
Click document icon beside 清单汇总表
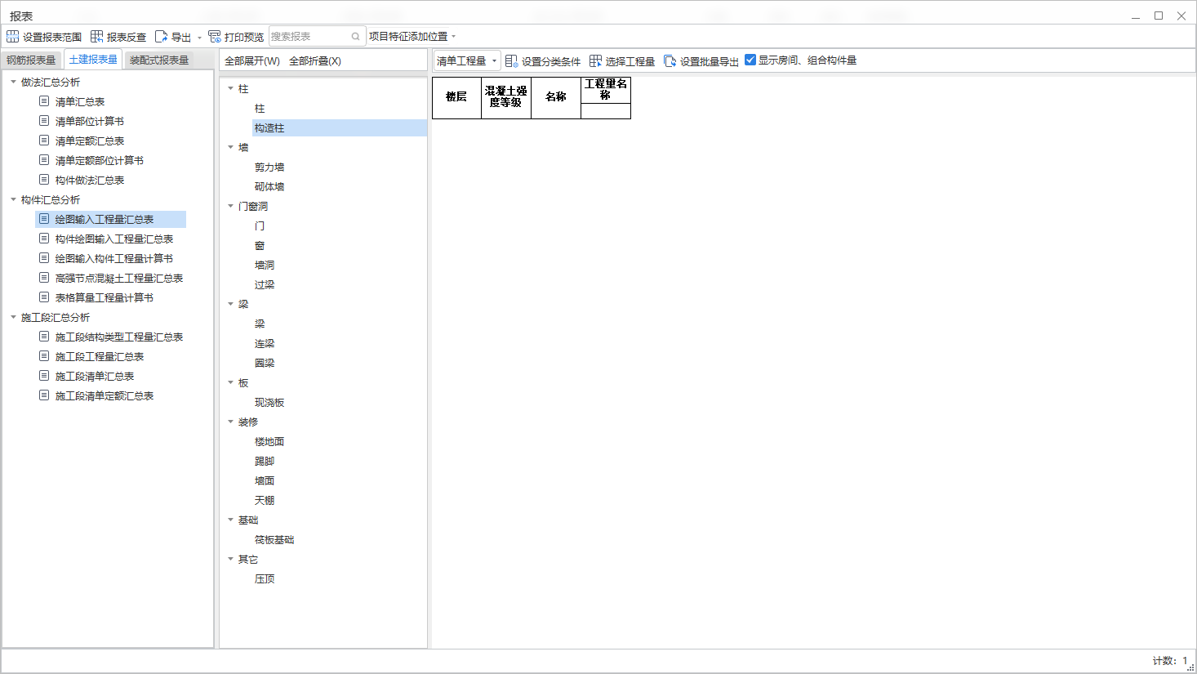pos(44,101)
